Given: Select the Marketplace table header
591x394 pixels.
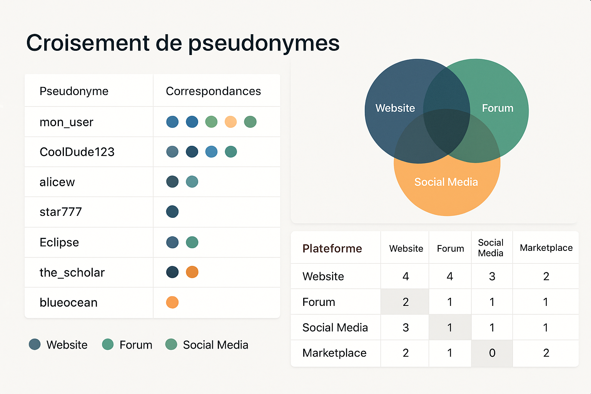Looking at the screenshot, I should pos(546,248).
